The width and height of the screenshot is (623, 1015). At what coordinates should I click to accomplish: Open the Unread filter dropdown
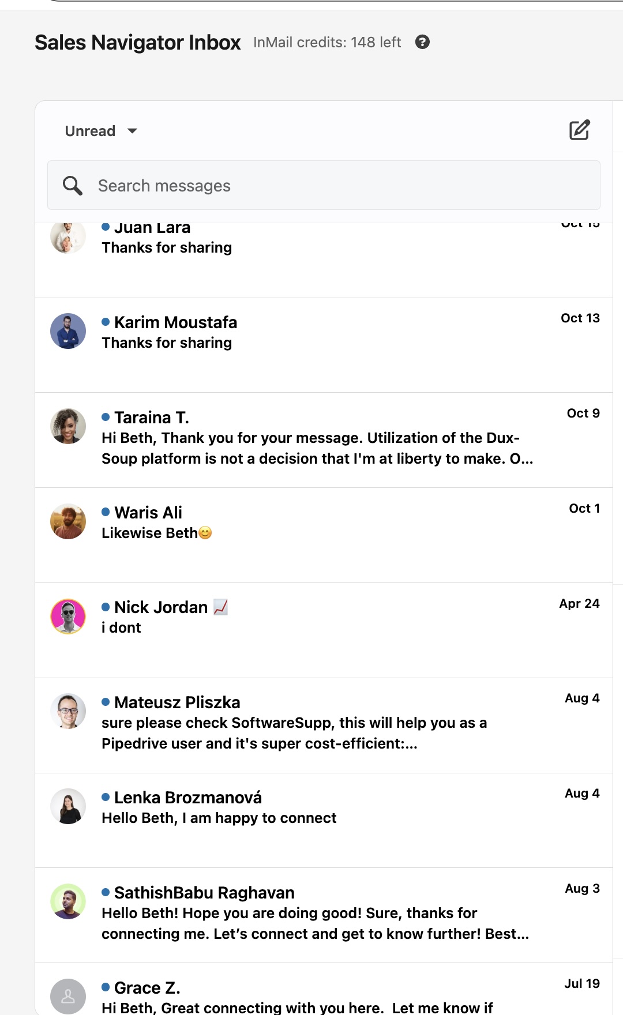[x=101, y=131]
